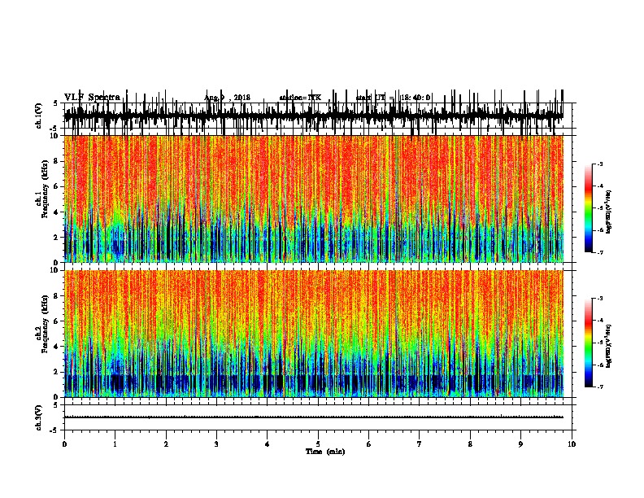Screen dimensions: 644x498
Task: Click time axis tick label 0
Action: 64,444
